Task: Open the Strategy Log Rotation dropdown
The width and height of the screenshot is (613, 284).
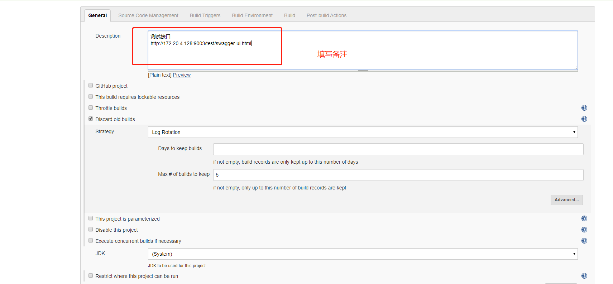Action: [x=363, y=132]
